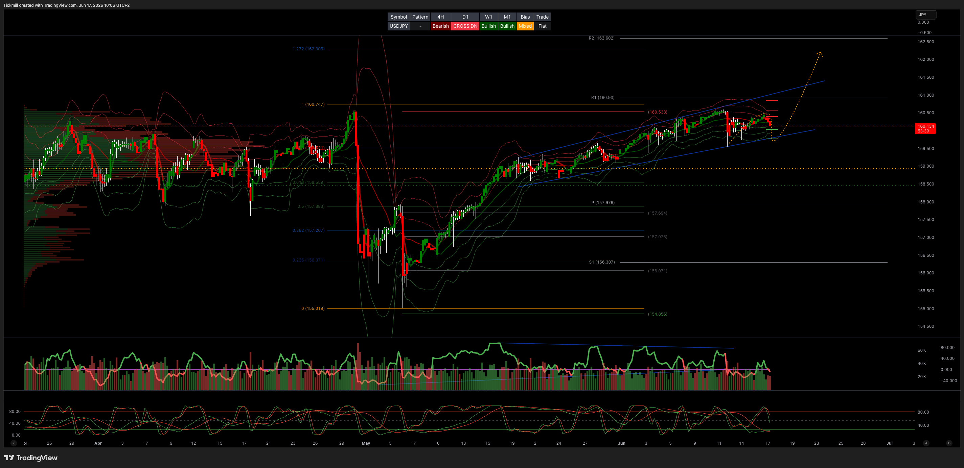Screen dimensions: 964x468
Task: Click the M1 column header
Action: click(507, 17)
